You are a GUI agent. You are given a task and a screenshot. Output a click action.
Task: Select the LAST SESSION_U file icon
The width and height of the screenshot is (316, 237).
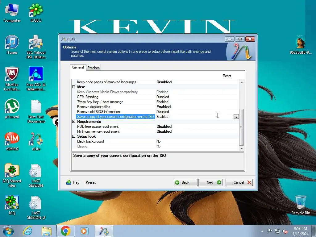[x=36, y=208]
